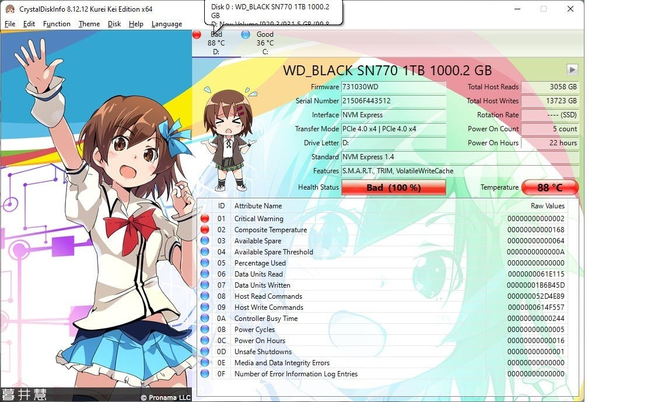The height and width of the screenshot is (402, 672).
Task: Click the Bad (100 %) health status button
Action: click(x=394, y=187)
